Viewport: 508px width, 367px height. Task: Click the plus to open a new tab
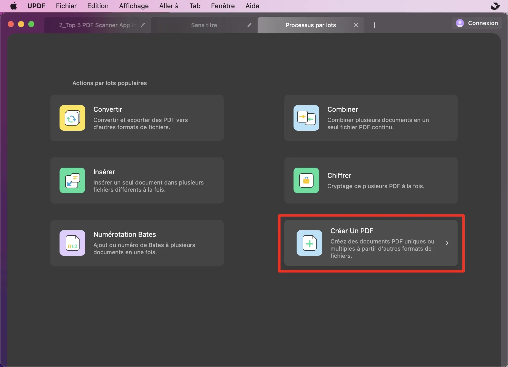click(374, 25)
